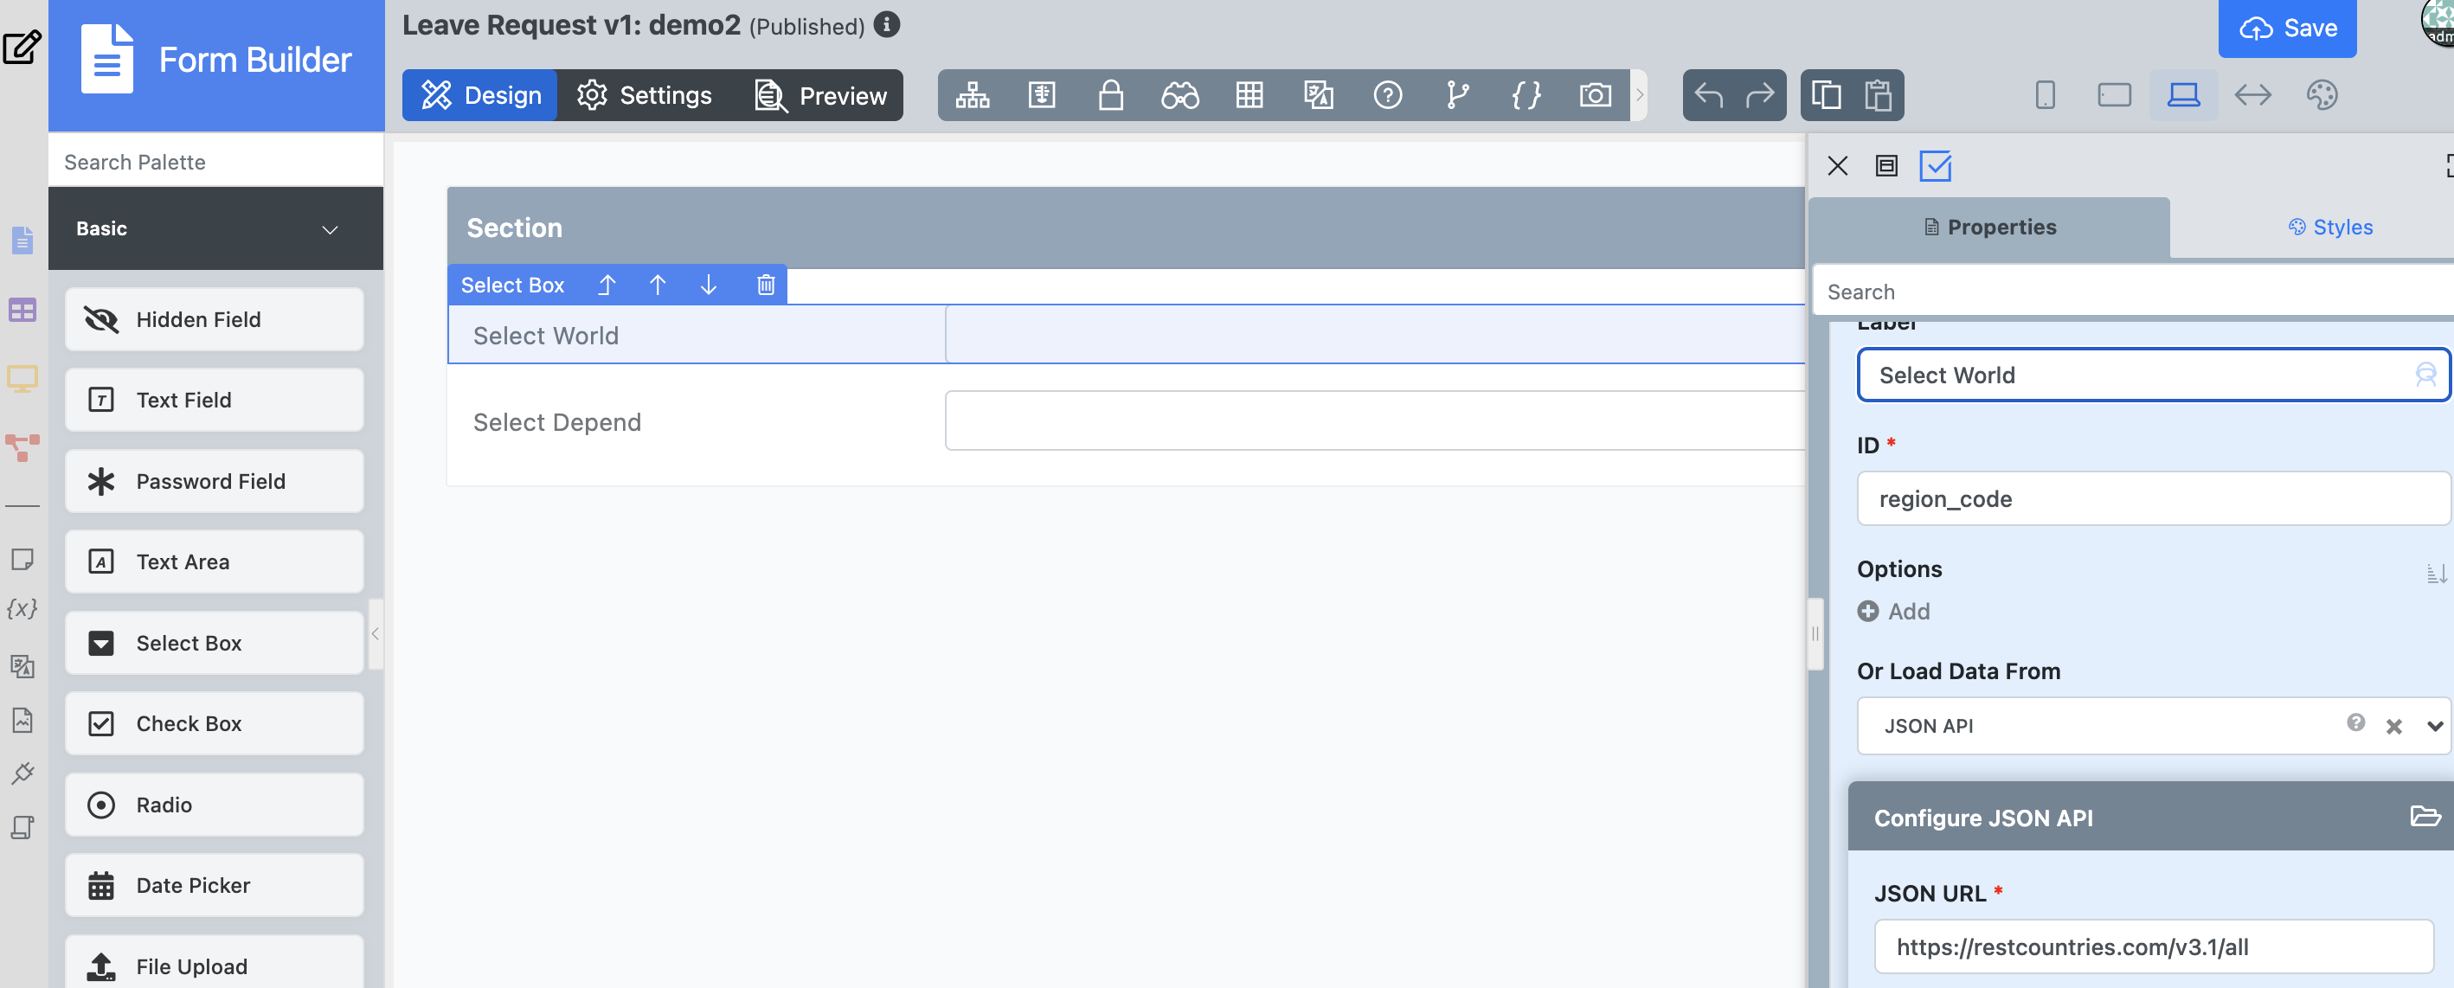Toggle the blue checkmark apply icon

(x=1935, y=166)
